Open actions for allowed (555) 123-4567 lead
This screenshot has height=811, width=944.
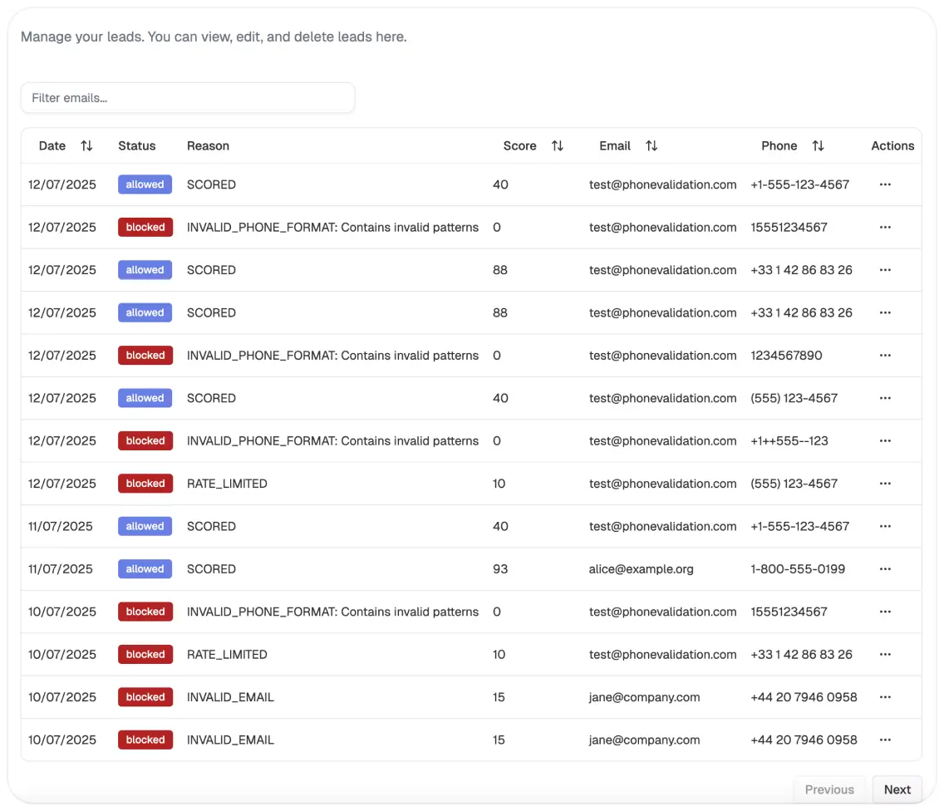(885, 398)
